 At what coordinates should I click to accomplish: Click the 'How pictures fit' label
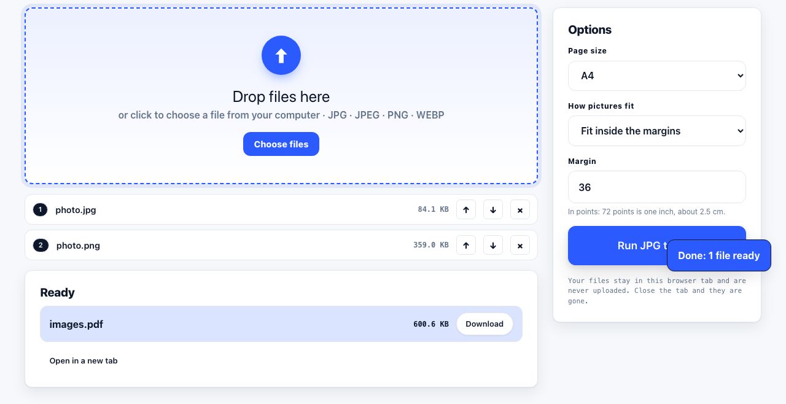pyautogui.click(x=601, y=106)
